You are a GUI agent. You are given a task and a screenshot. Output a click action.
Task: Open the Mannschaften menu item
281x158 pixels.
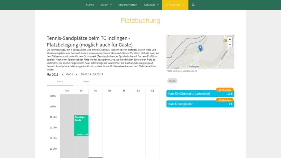click(128, 5)
